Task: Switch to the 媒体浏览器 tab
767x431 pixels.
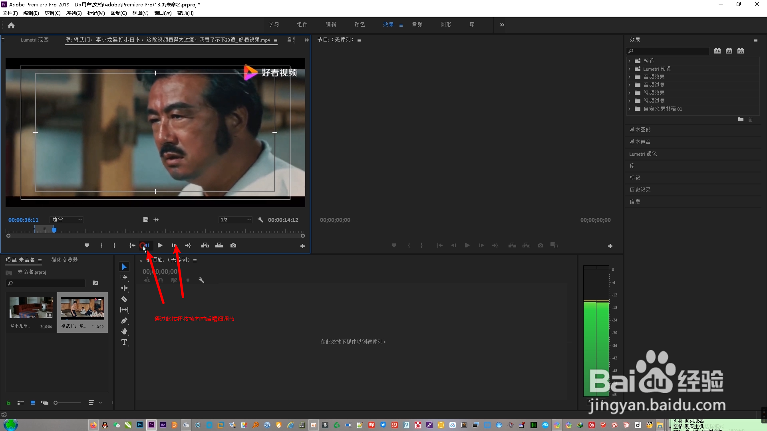Action: click(64, 260)
